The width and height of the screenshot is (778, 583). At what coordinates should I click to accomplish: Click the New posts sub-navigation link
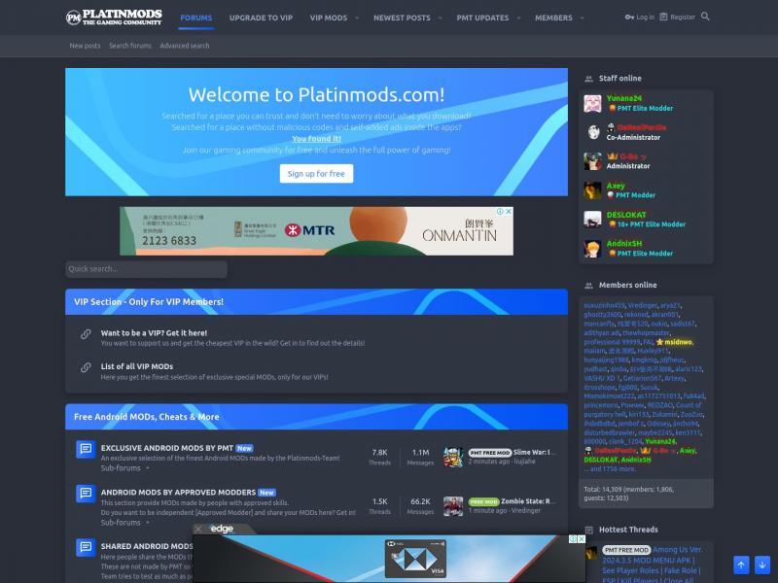click(x=85, y=46)
